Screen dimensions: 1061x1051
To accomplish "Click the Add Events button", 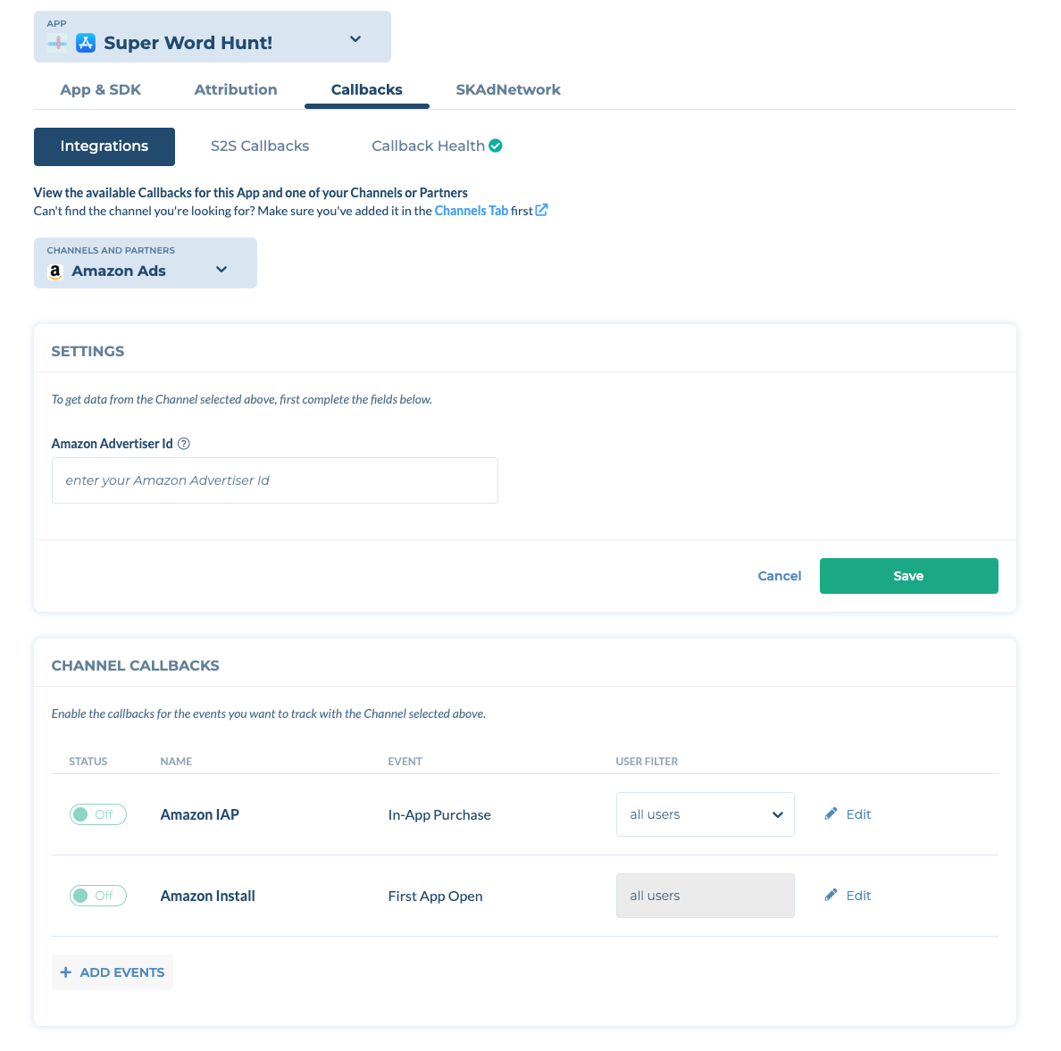I will (113, 972).
